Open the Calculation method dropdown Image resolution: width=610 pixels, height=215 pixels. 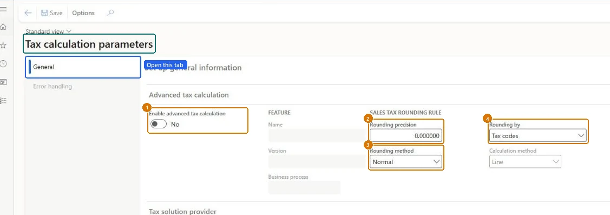(x=525, y=161)
